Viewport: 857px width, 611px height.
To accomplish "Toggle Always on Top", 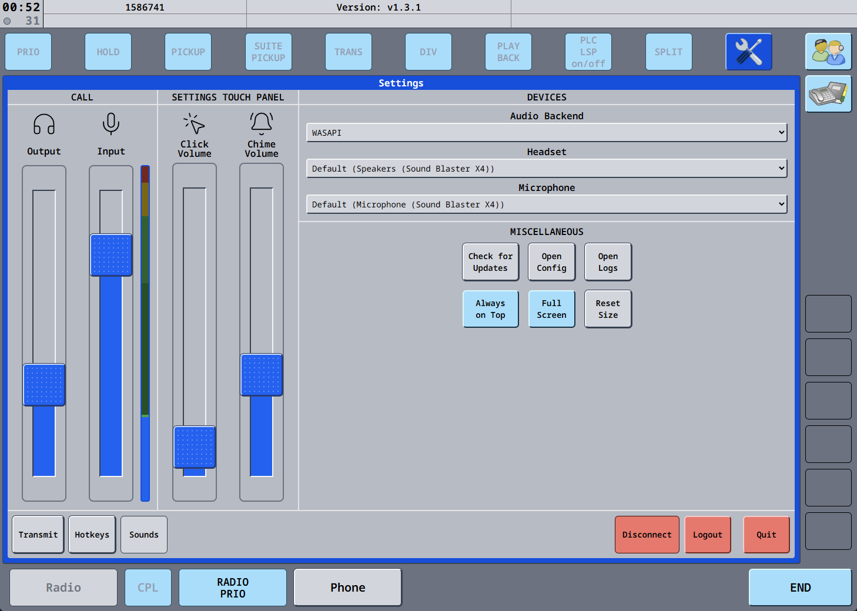I will click(x=490, y=309).
